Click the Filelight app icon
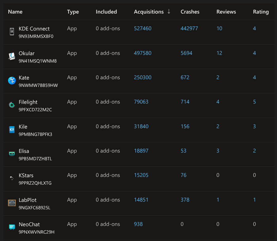 pyautogui.click(x=12, y=105)
